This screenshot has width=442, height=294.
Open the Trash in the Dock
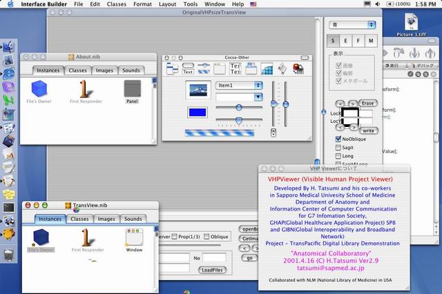(x=8, y=255)
